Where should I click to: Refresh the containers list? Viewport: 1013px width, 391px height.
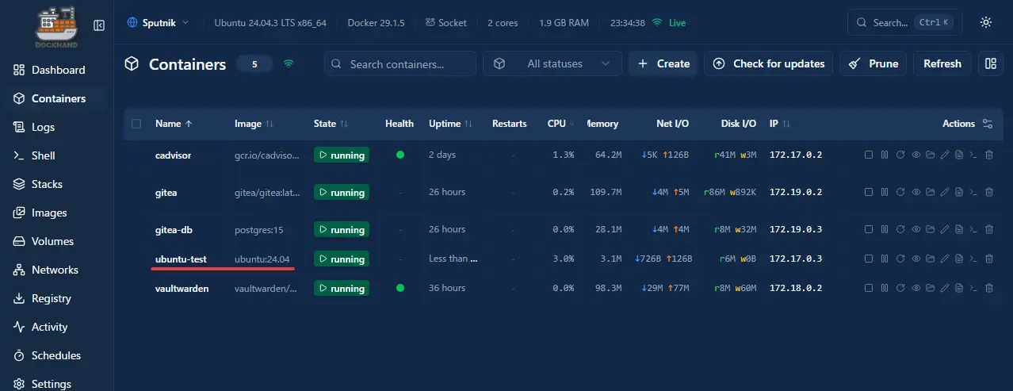click(942, 63)
